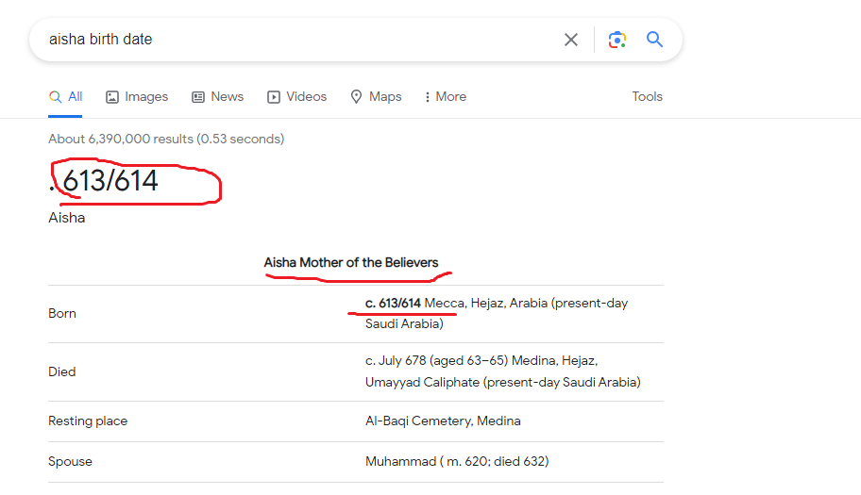Click the News tab icon
The image size is (861, 495).
pyautogui.click(x=198, y=97)
